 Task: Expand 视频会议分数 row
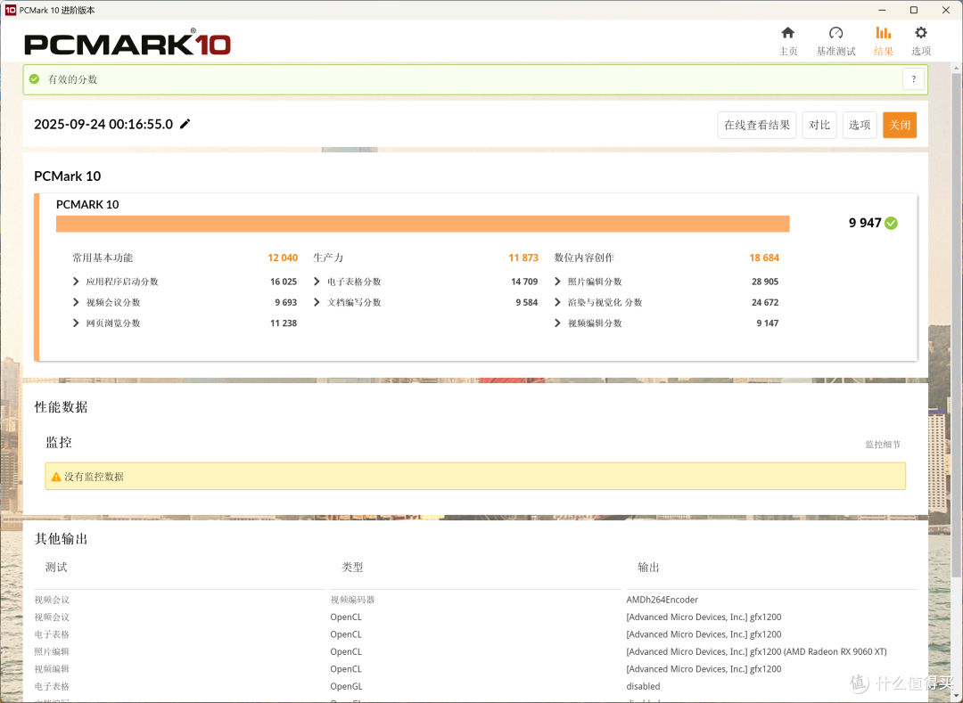click(x=76, y=302)
